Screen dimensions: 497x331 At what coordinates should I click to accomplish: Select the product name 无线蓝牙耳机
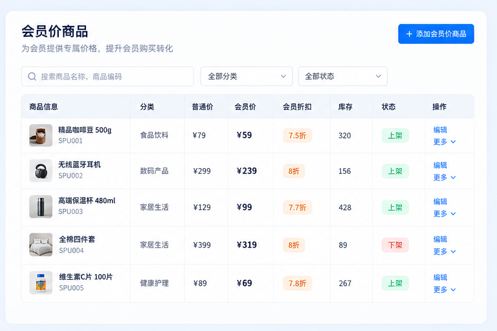point(79,165)
